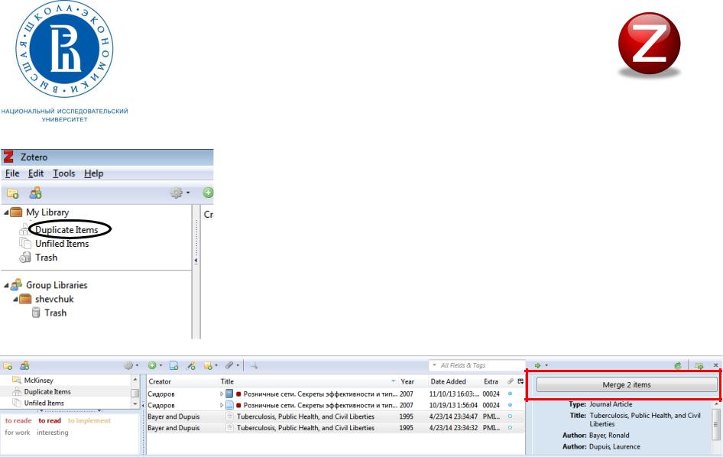The height and width of the screenshot is (457, 723).
Task: Click the tab-mode toggle icon beside sync
Action: tap(699, 366)
